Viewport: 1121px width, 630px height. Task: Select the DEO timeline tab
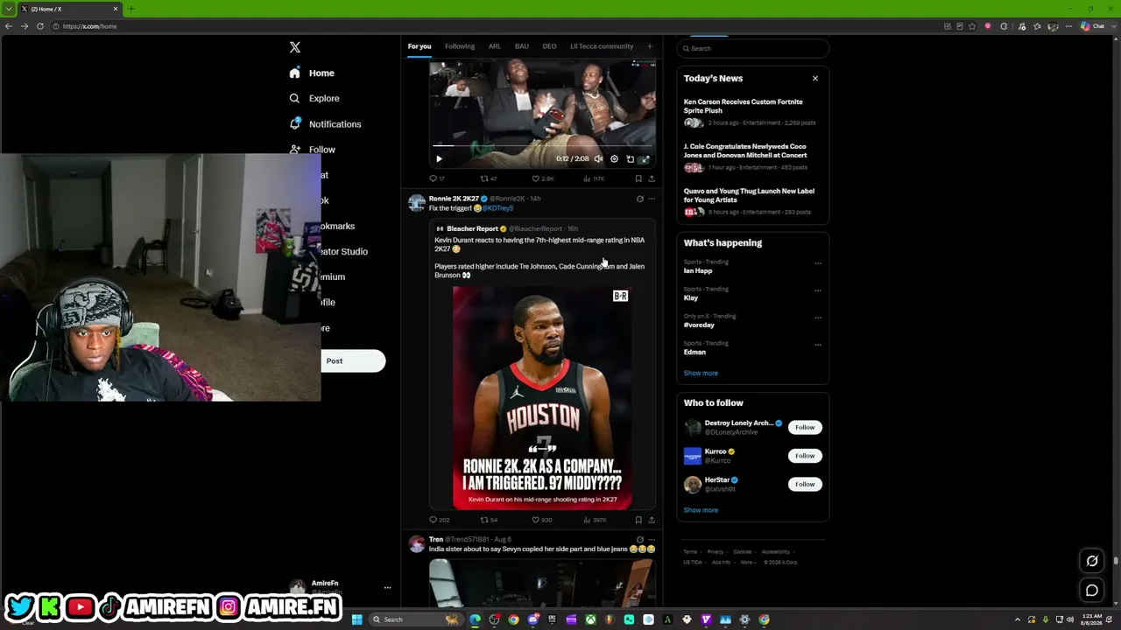coord(549,46)
